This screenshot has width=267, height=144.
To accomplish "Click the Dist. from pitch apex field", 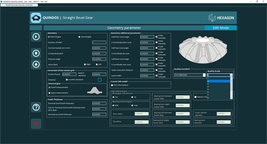I will pyautogui.click(x=99, y=109).
